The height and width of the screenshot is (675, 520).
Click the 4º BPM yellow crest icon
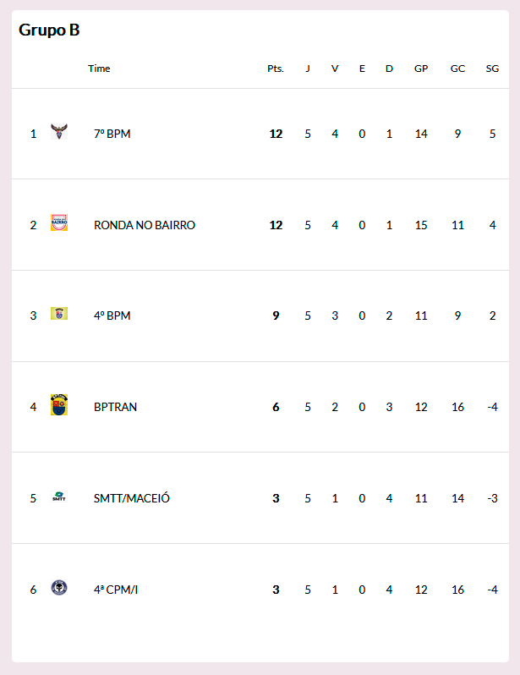(59, 313)
